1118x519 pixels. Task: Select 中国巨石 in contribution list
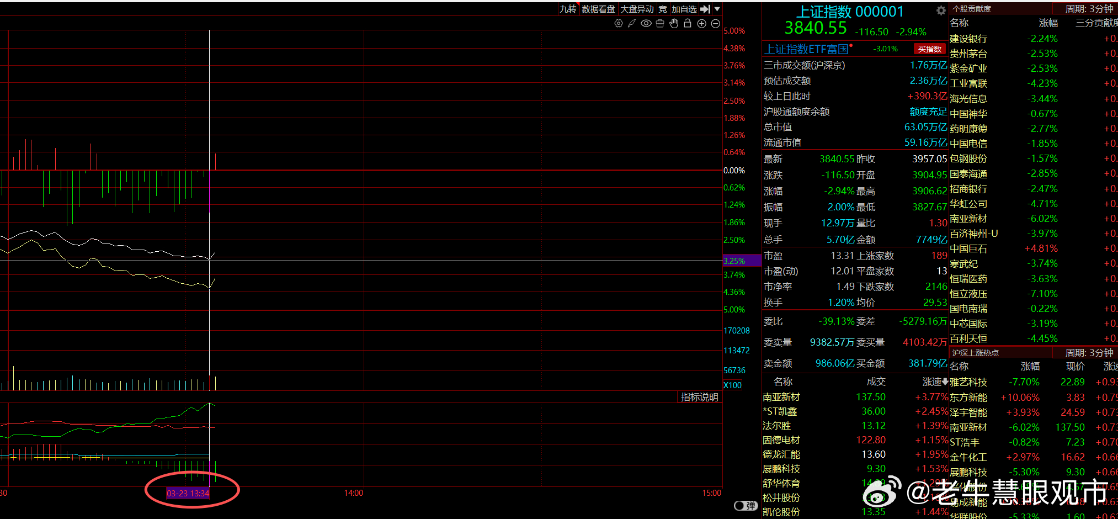pyautogui.click(x=968, y=249)
